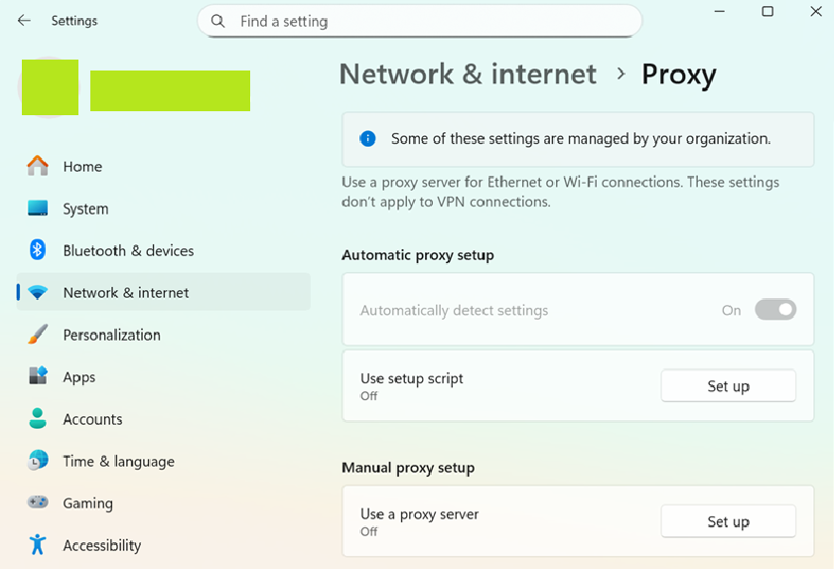
Task: Set up manual proxy server
Action: pos(728,521)
